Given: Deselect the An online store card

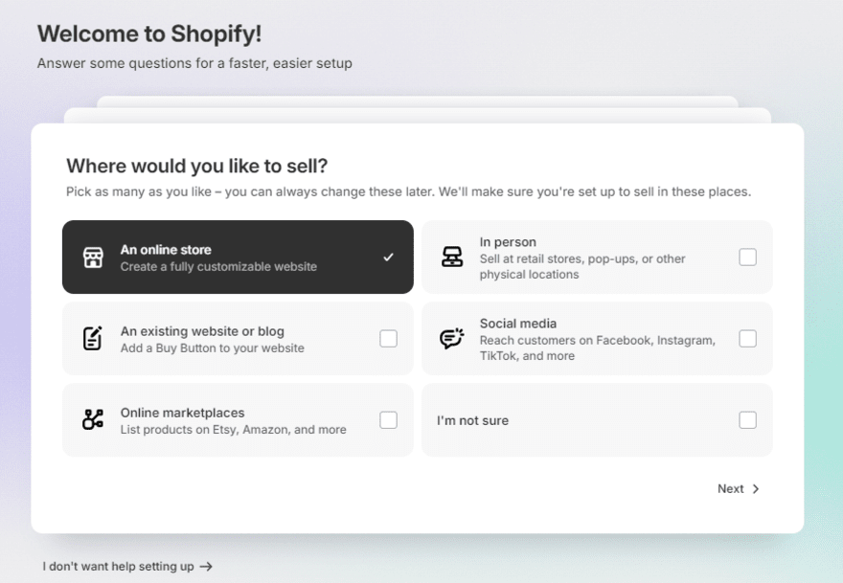Looking at the screenshot, I should coord(238,257).
